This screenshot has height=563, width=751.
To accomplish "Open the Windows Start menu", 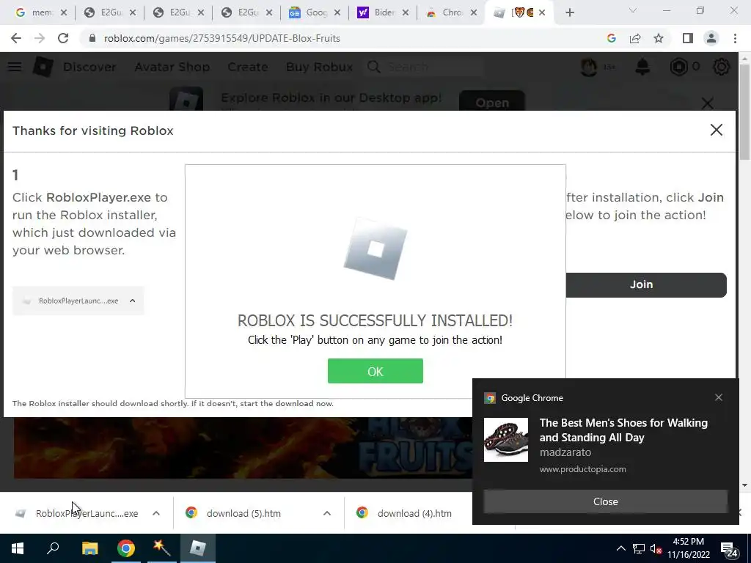I will tap(18, 548).
